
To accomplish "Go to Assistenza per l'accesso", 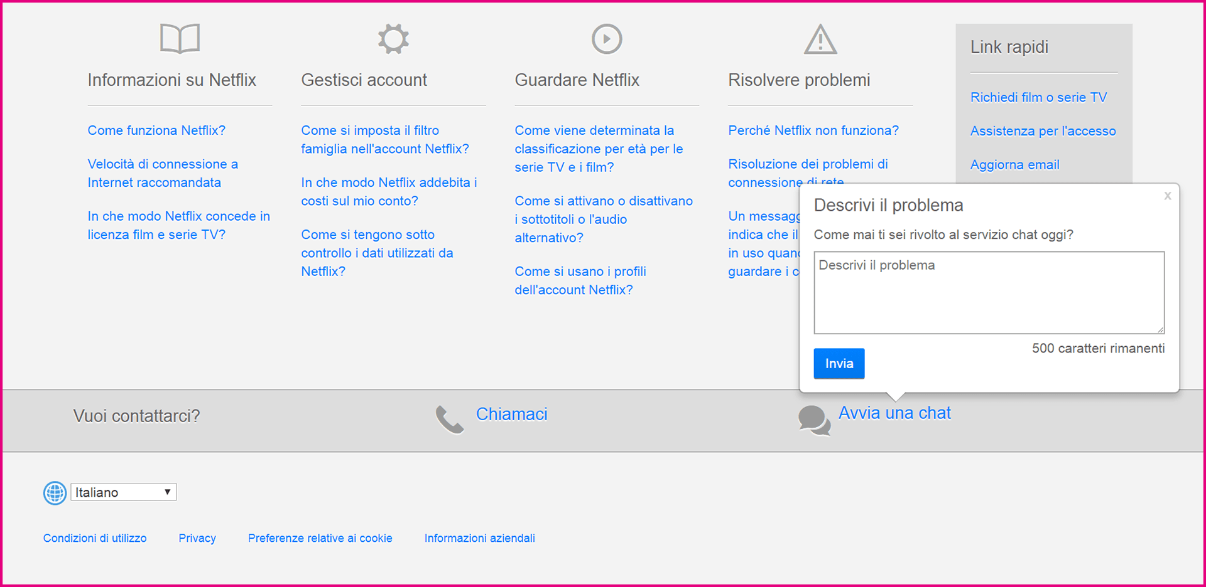I will [1043, 131].
